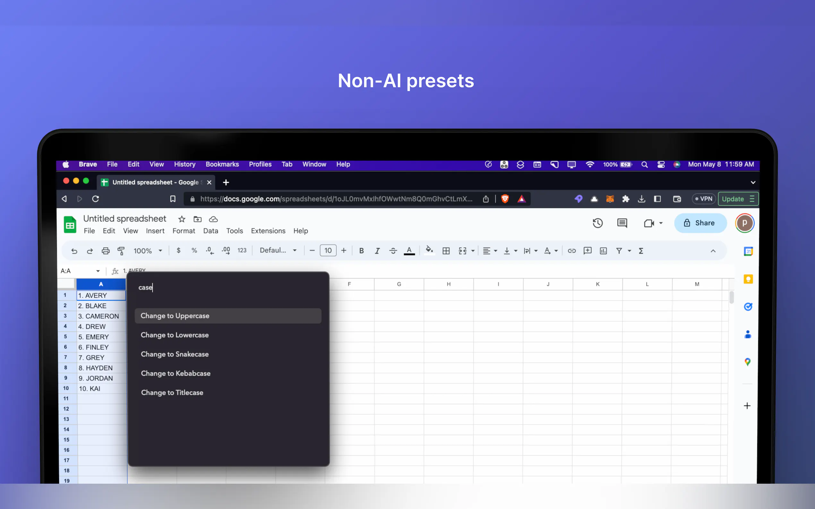Click the insert chart icon
Viewport: 815px width, 509px height.
point(603,251)
